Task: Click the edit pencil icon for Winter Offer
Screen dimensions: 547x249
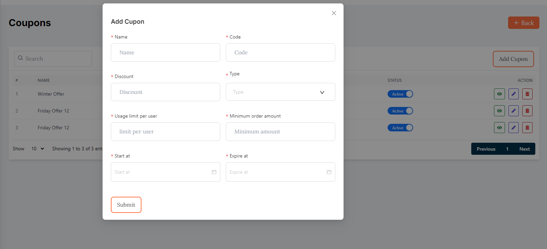Action: (x=513, y=94)
